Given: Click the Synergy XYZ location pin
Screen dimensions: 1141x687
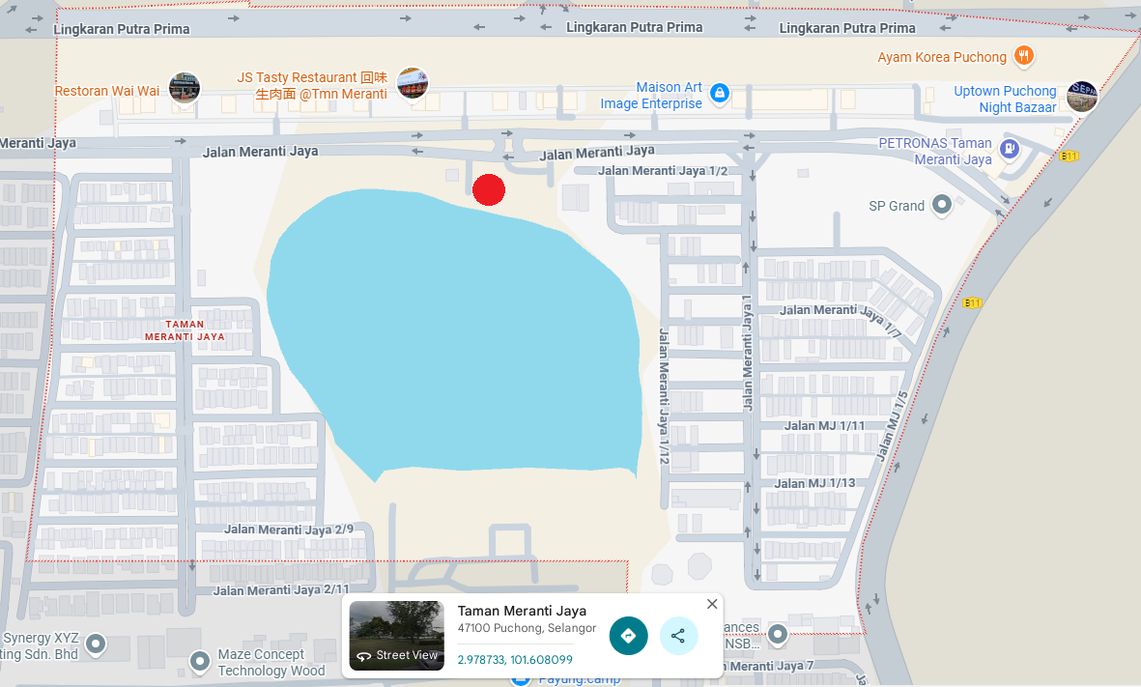Looking at the screenshot, I should click(x=96, y=644).
